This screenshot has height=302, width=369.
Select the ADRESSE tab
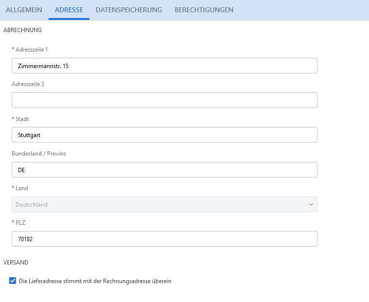(x=69, y=10)
